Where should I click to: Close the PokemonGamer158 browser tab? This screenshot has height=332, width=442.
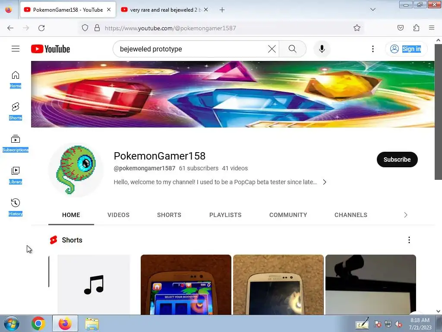click(x=109, y=10)
